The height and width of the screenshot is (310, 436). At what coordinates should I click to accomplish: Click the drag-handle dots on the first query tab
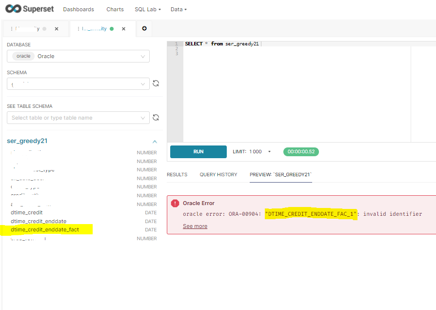coord(11,28)
